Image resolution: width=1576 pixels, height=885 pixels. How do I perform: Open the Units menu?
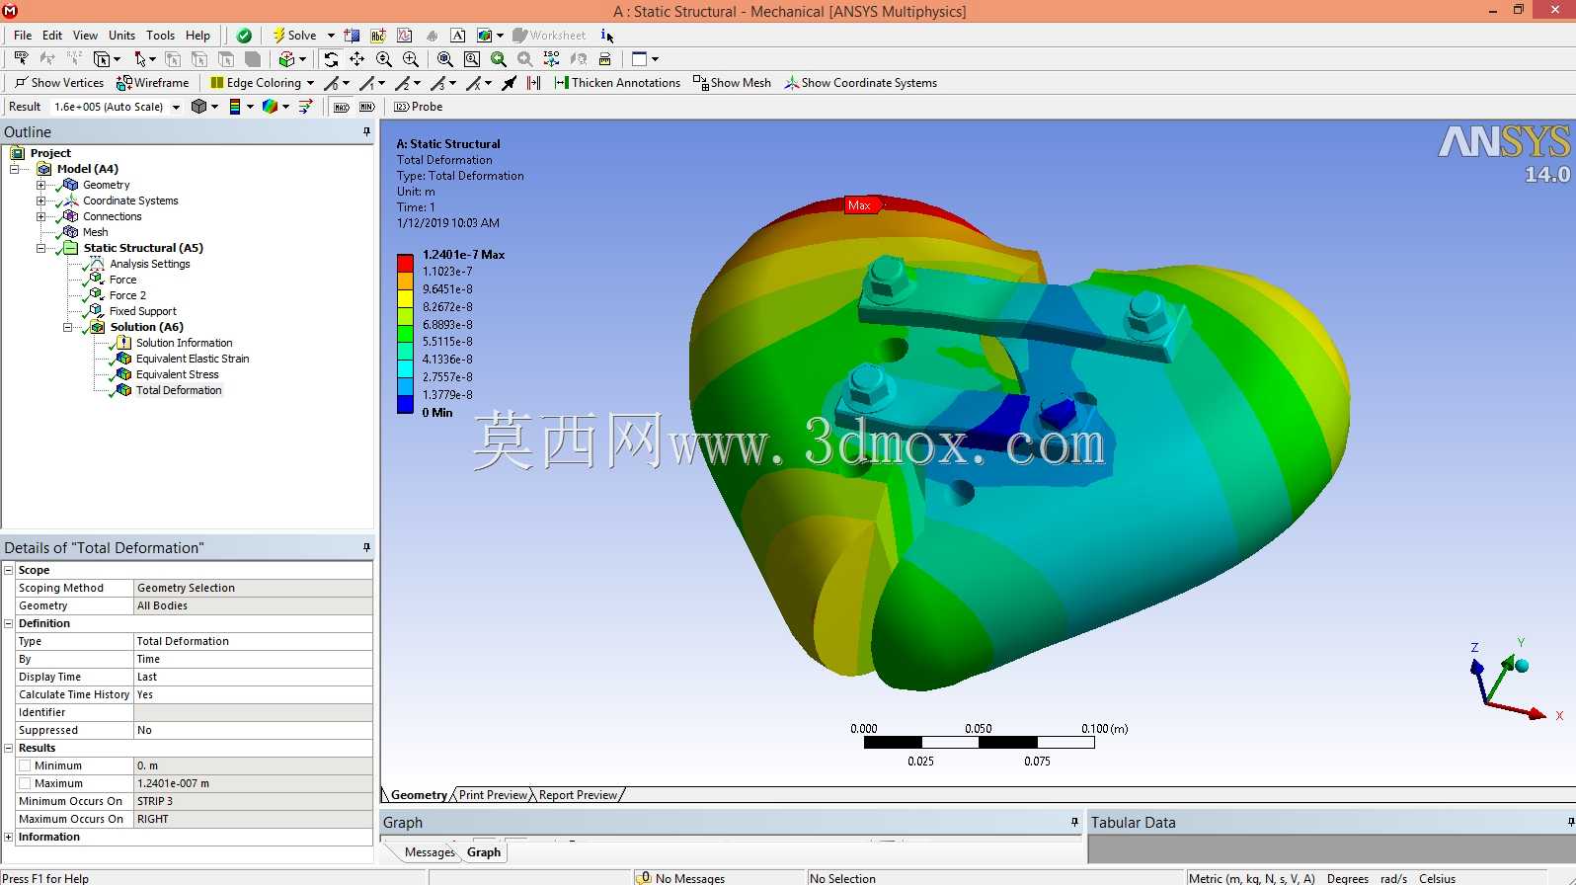coord(121,36)
